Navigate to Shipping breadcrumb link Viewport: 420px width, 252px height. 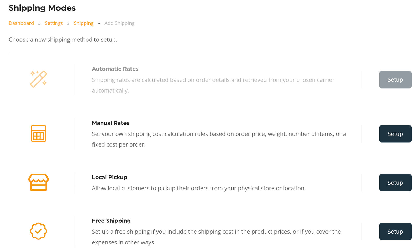(83, 23)
